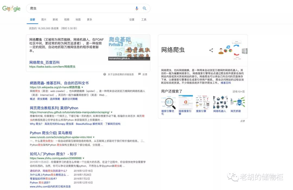Open the 更多 dropdown in the tab row
Screen dimensions: 293x190
click(x=90, y=20)
